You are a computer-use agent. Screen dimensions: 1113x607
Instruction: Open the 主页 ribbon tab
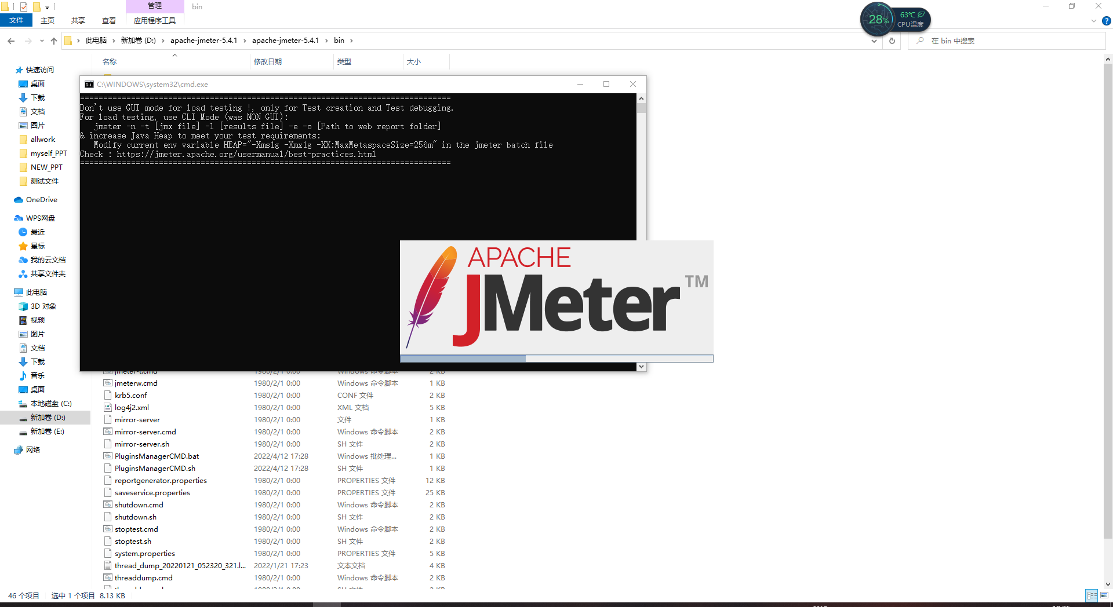(48, 20)
